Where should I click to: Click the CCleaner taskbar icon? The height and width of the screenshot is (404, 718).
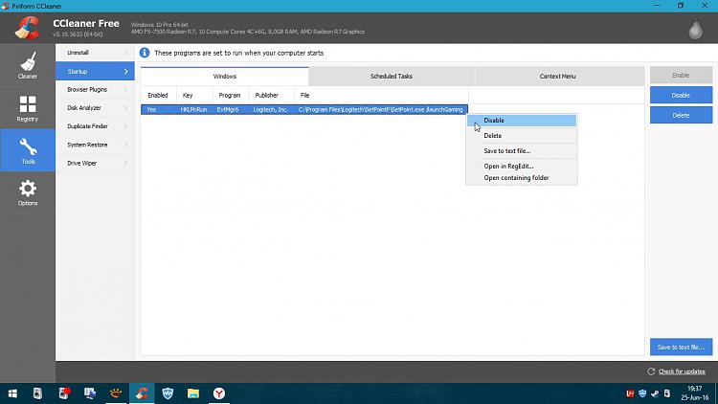click(142, 393)
